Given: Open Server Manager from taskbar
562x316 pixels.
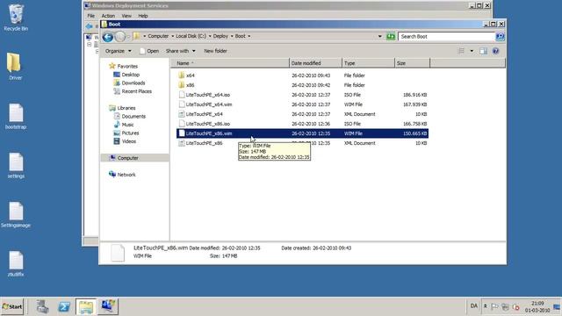Looking at the screenshot, I should (43, 306).
